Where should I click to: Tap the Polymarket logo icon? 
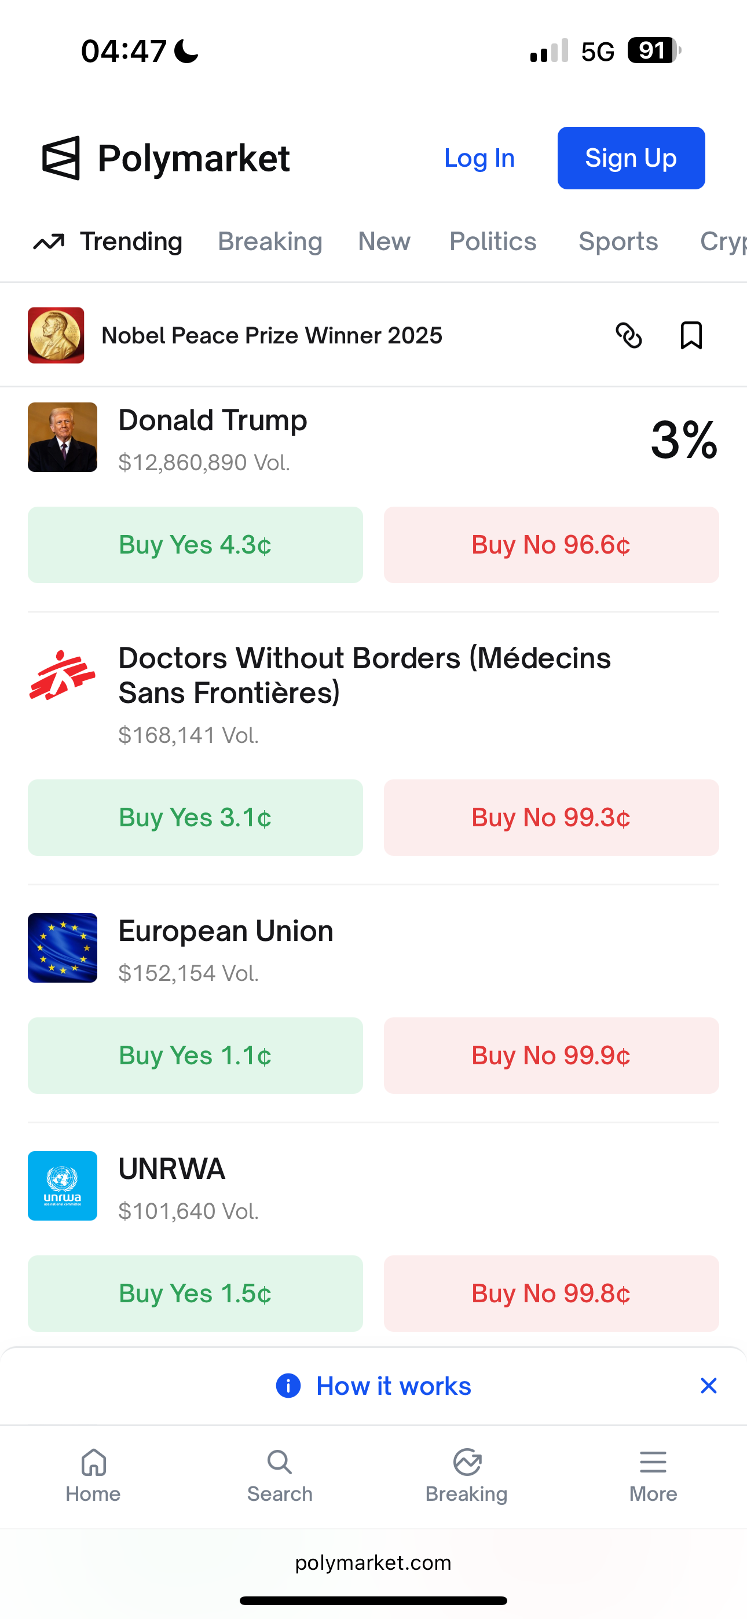click(61, 157)
